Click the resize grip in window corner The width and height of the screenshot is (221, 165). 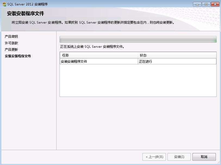pos(218,163)
